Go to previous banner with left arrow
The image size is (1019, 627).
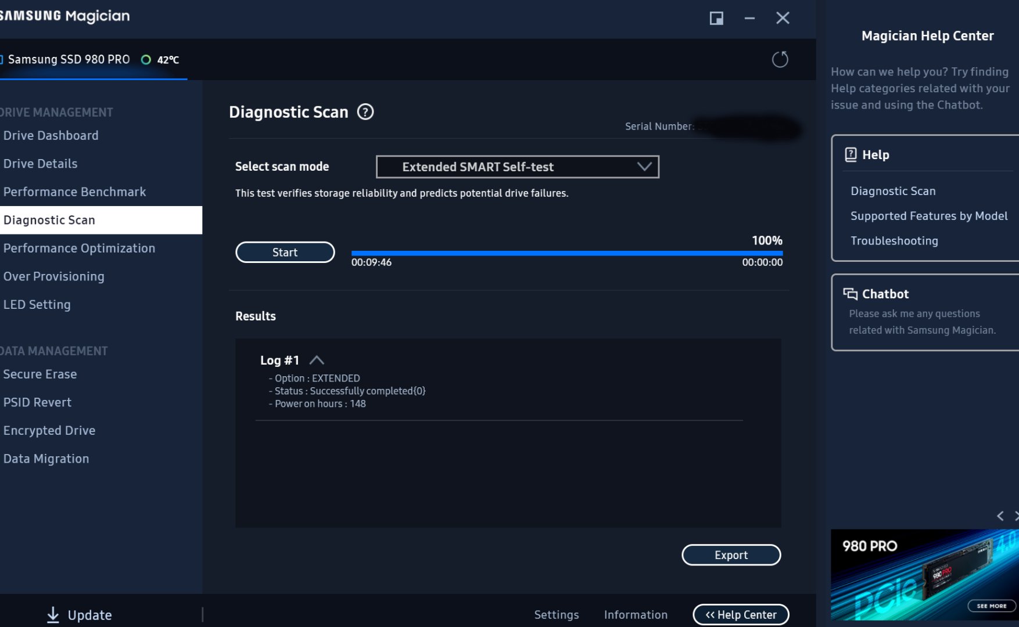1000,516
